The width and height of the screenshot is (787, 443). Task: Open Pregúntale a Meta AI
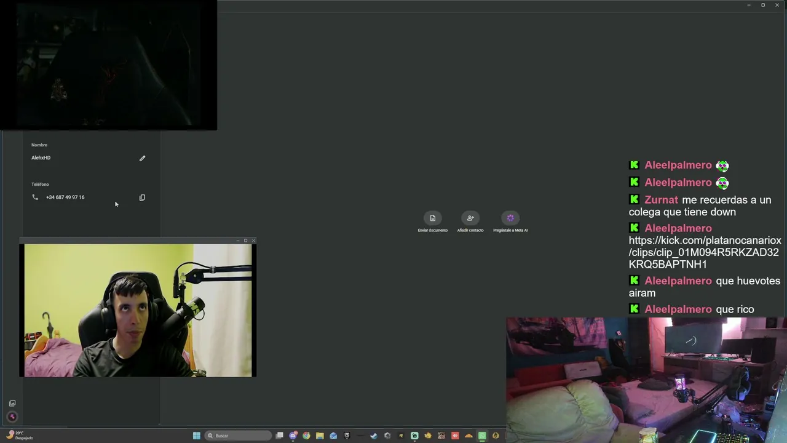coord(510,222)
